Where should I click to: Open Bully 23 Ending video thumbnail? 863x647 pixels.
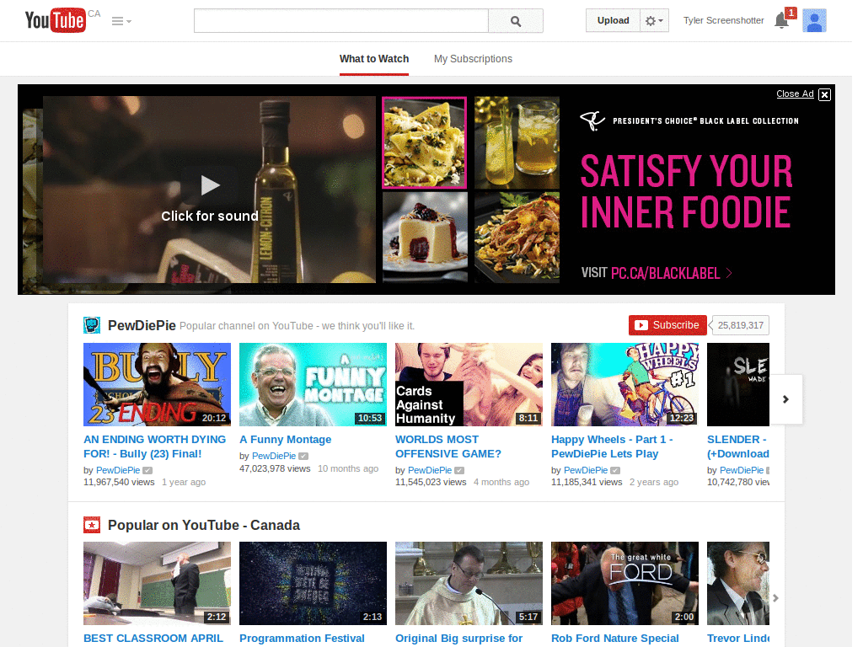click(x=158, y=384)
